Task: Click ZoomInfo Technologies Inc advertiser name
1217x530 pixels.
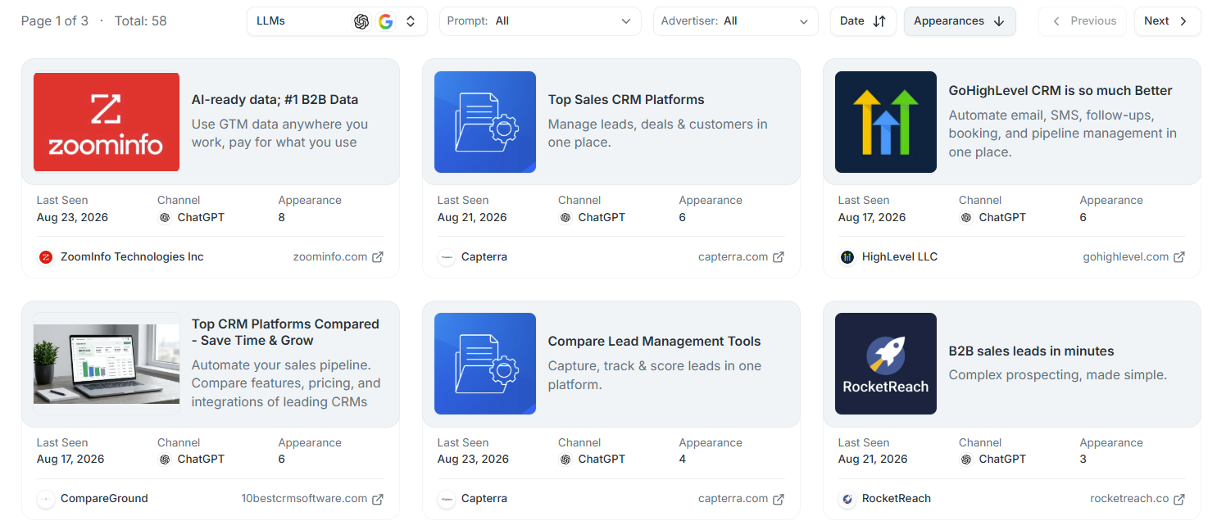Action: [132, 257]
